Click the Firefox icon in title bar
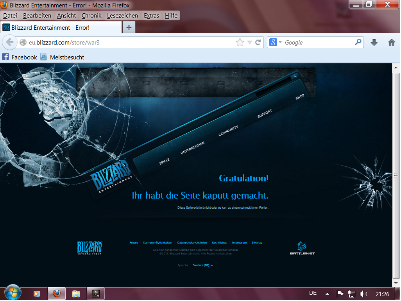This screenshot has width=401, height=301. [4, 5]
